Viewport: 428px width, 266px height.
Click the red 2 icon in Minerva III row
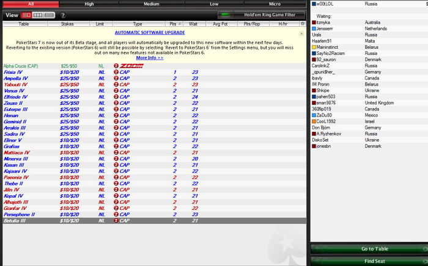click(116, 159)
